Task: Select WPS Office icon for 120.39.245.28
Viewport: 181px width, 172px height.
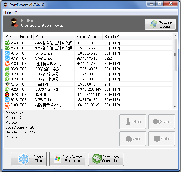Action: coord(7,53)
